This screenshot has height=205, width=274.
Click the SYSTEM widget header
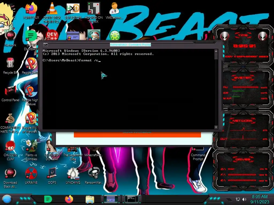coord(243,78)
